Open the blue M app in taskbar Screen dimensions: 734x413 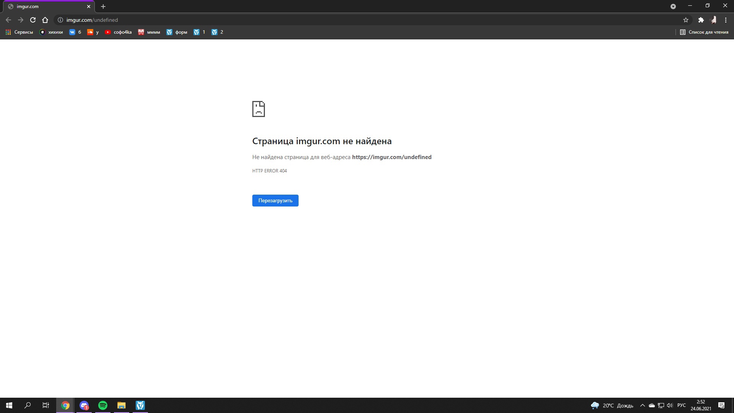[x=140, y=405]
